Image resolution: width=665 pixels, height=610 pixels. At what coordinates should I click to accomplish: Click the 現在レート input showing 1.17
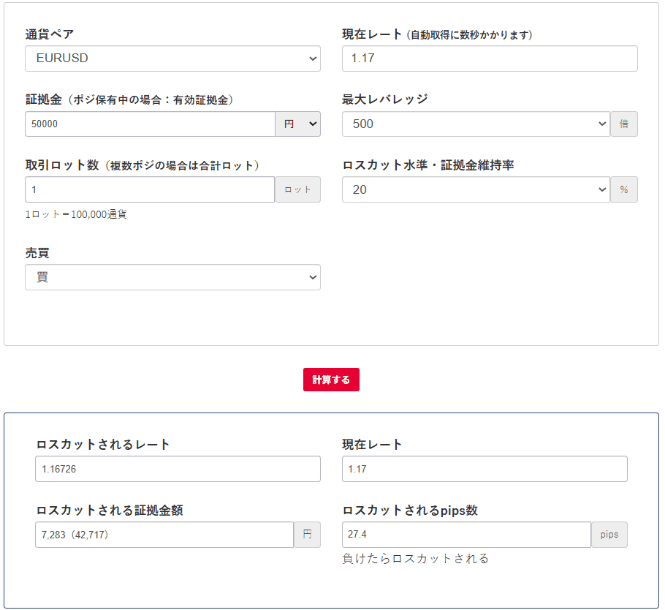tap(489, 59)
